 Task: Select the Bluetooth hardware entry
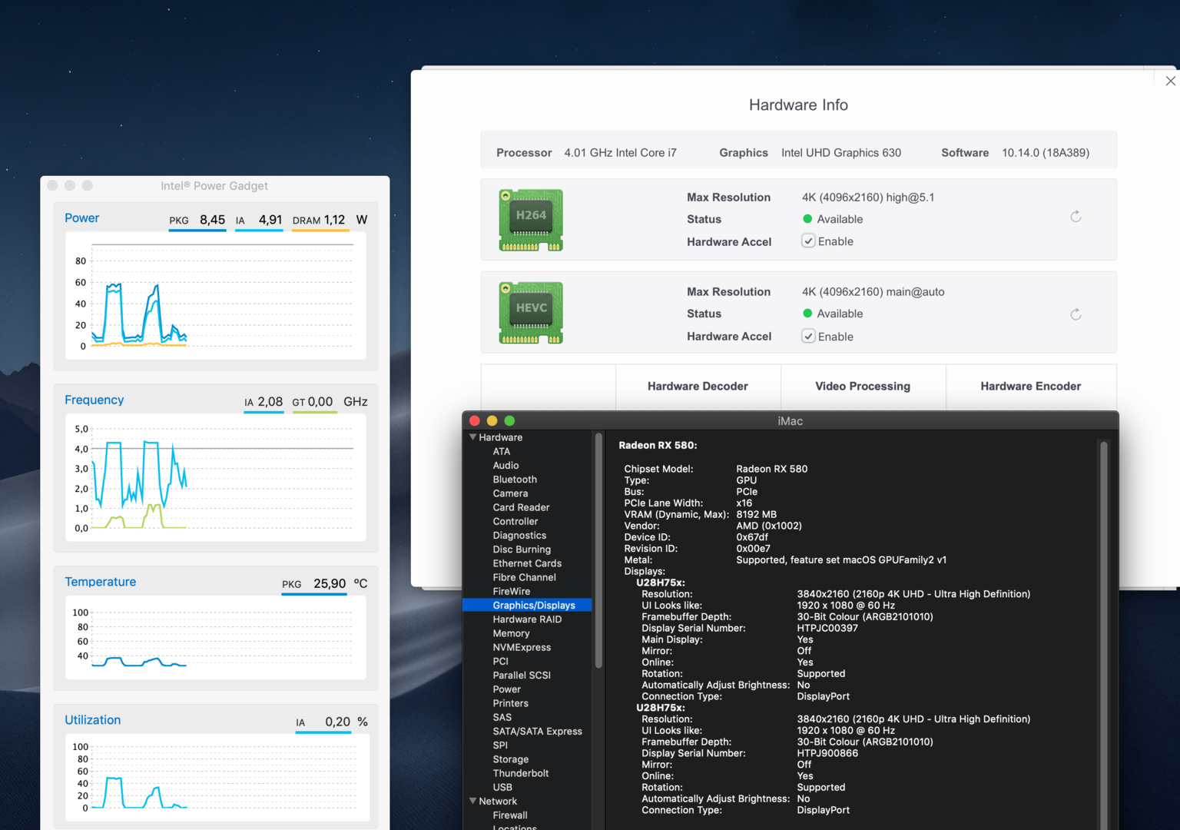(x=515, y=480)
